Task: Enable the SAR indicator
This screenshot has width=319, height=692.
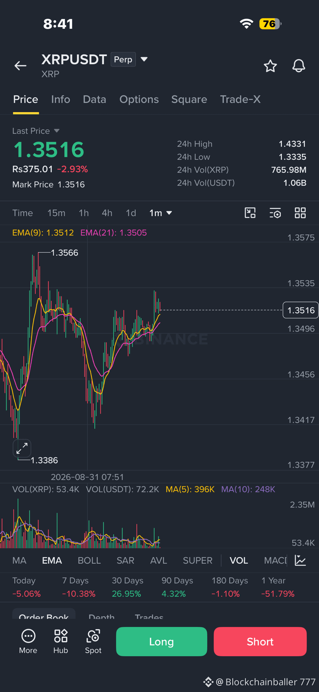Action: click(x=125, y=560)
